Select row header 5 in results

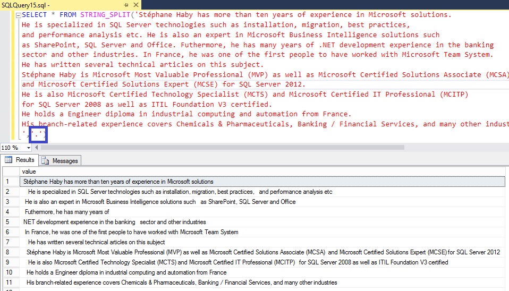pyautogui.click(x=11, y=222)
